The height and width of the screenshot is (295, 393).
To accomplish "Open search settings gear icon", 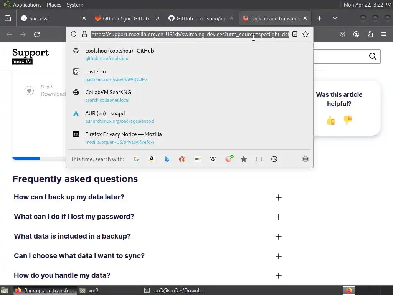I will 305,159.
